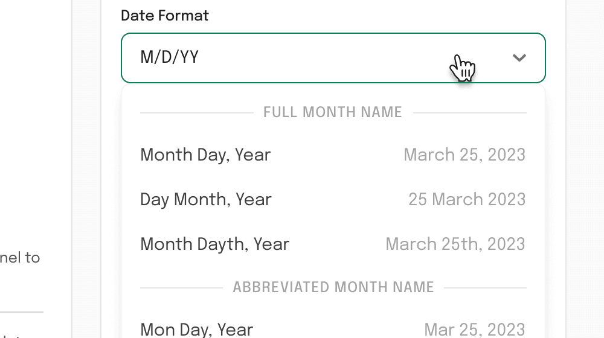This screenshot has height=338, width=604.
Task: Select the 'Mon Day, Year' abbreviated option
Action: tap(333, 330)
